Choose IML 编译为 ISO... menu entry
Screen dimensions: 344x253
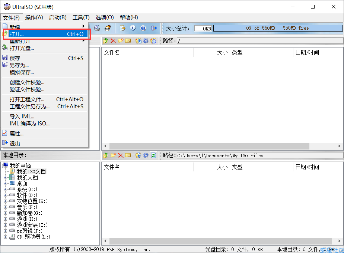(45, 124)
